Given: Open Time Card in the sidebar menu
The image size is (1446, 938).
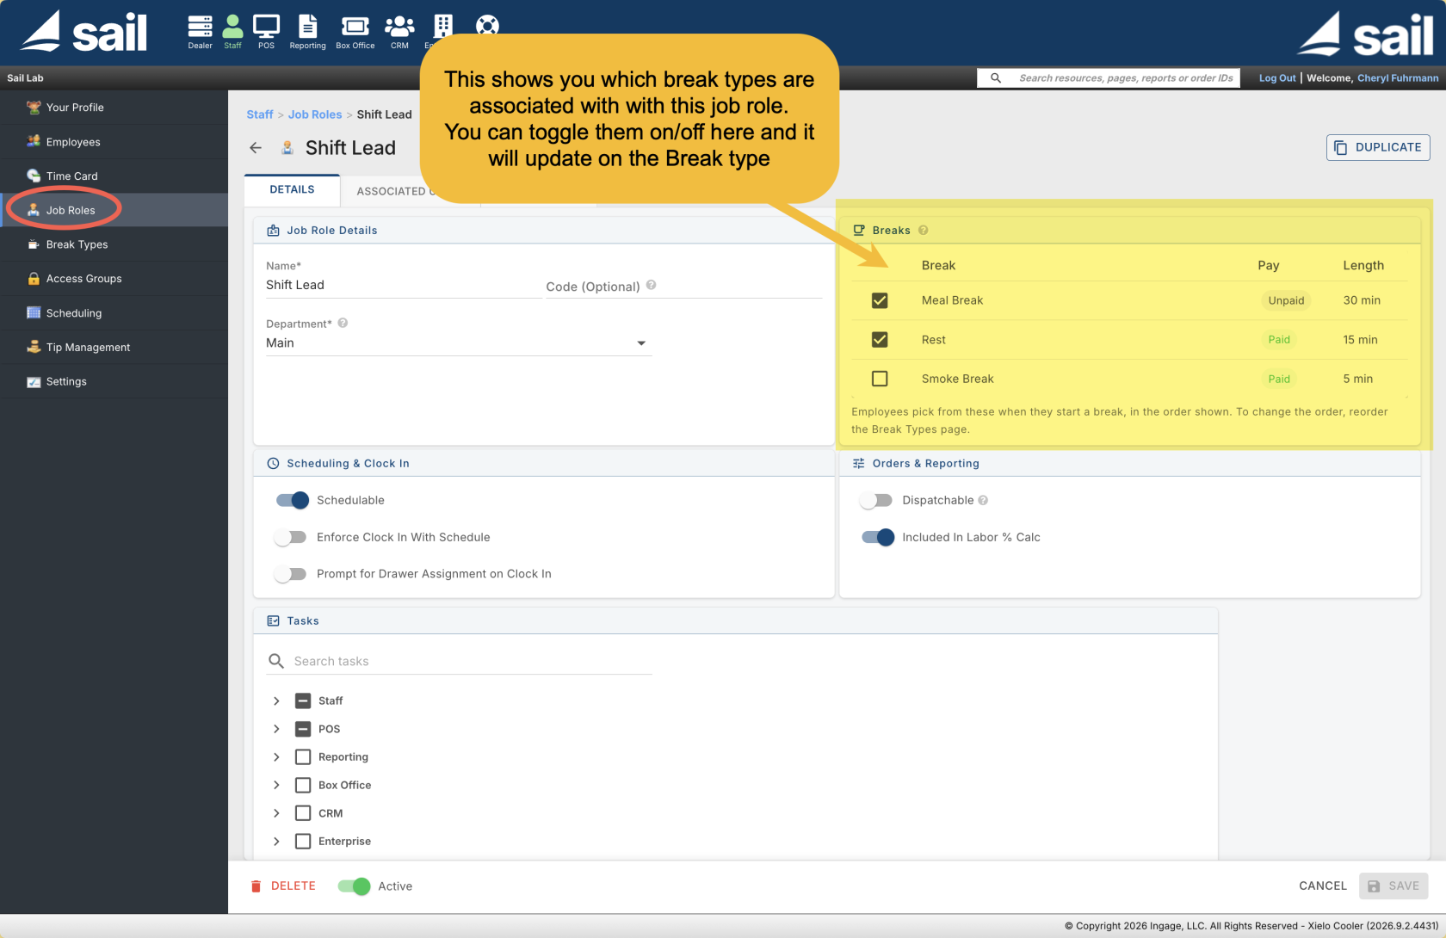Looking at the screenshot, I should [x=114, y=176].
